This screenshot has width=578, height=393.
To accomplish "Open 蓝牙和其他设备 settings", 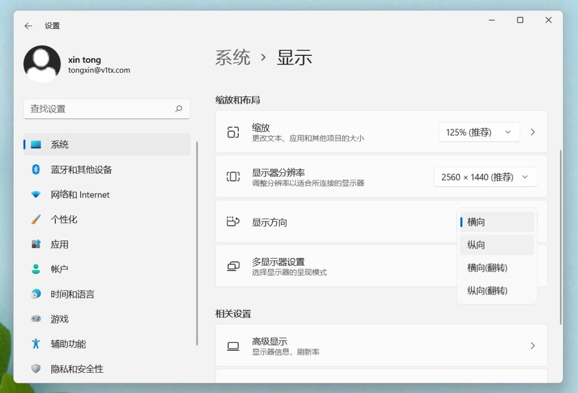I will point(107,169).
